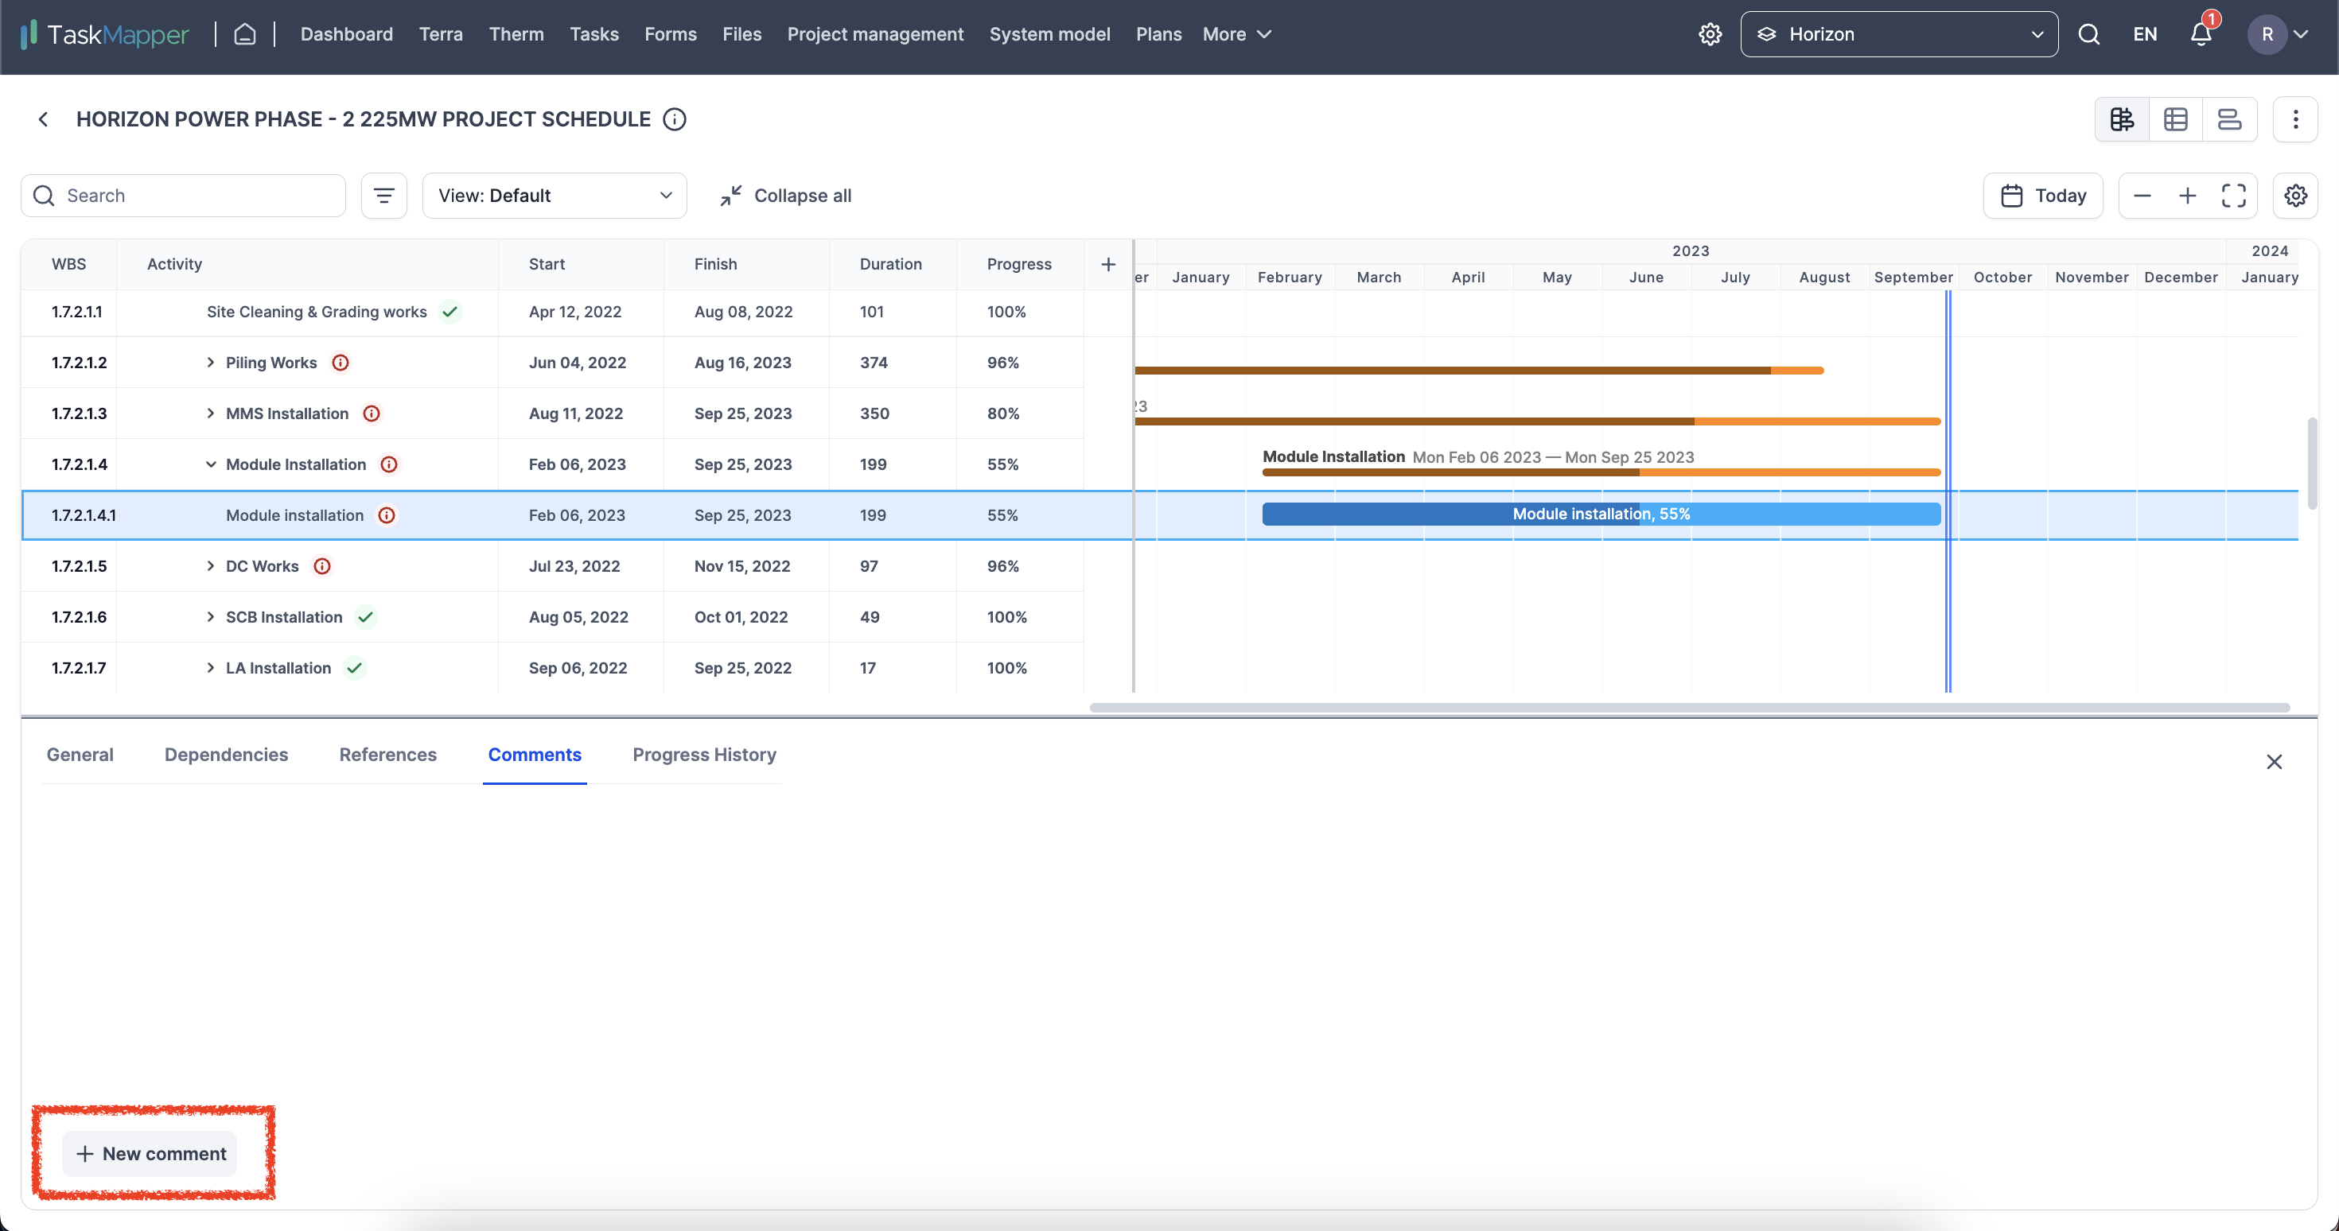Click the MMS Installation Gantt bar
Viewport: 2339px width, 1231px height.
(x=1537, y=421)
